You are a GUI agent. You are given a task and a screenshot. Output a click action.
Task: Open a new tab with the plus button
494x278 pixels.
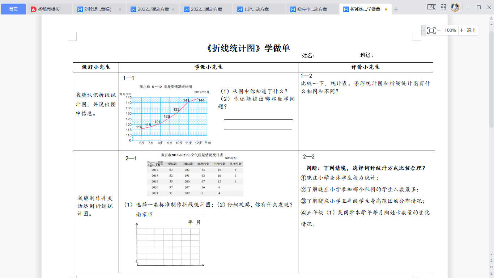pyautogui.click(x=396, y=9)
